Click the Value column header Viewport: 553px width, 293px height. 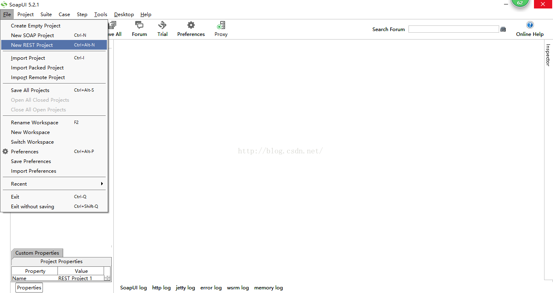click(81, 271)
